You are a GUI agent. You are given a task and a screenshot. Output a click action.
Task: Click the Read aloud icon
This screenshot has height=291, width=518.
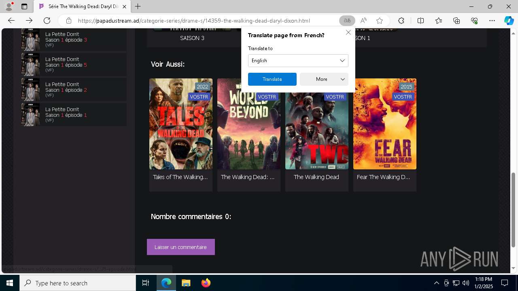[x=363, y=21]
